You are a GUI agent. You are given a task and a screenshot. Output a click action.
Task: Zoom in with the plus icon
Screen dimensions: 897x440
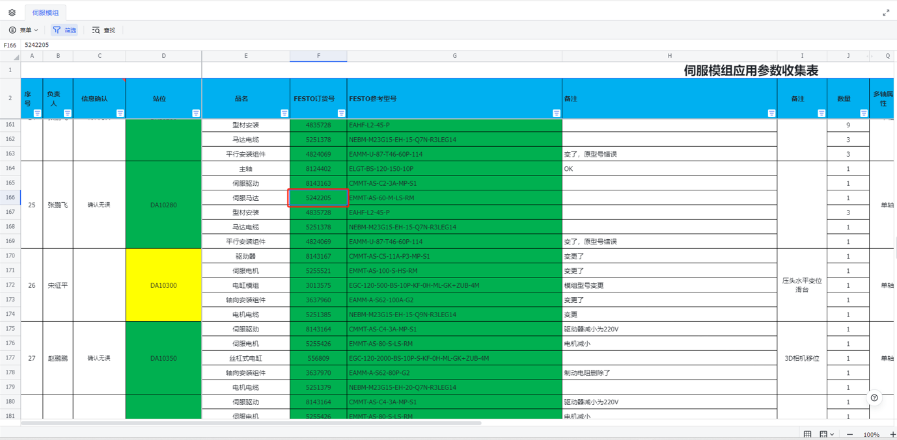[x=892, y=434]
